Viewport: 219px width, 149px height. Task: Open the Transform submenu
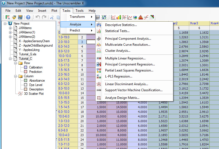pos(78,17)
